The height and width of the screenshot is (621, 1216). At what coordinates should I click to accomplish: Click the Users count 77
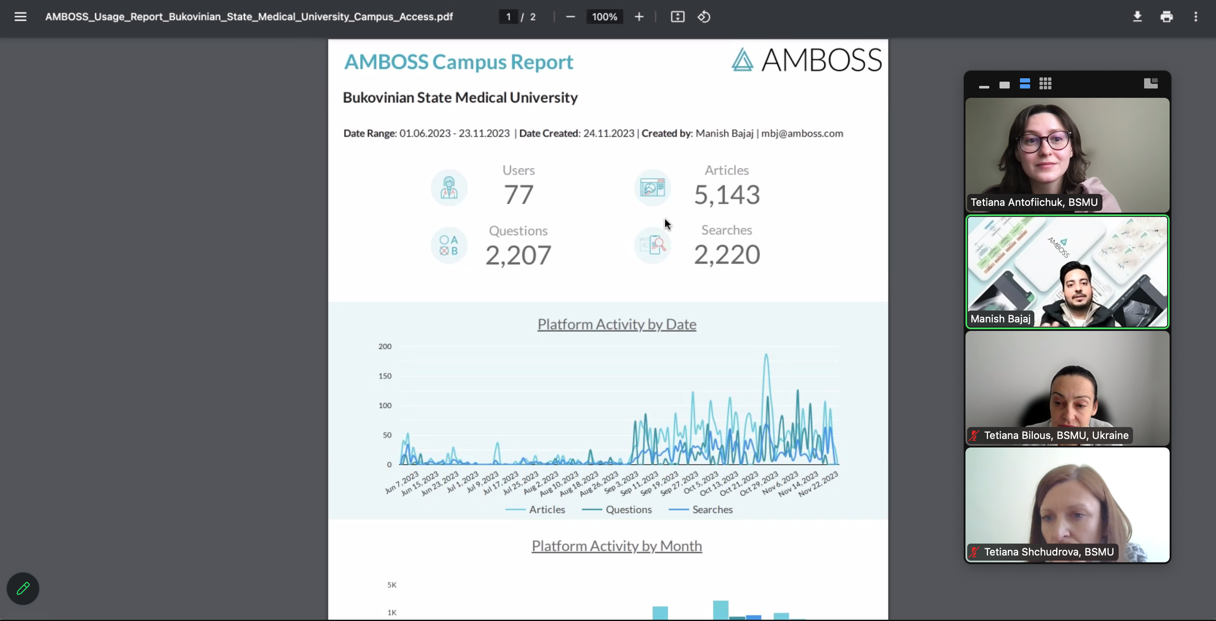click(518, 194)
